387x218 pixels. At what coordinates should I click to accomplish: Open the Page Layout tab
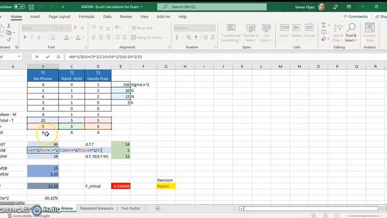point(59,16)
